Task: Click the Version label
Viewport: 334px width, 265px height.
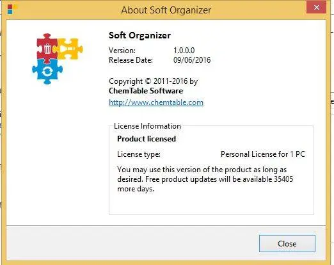Action: [x=122, y=51]
